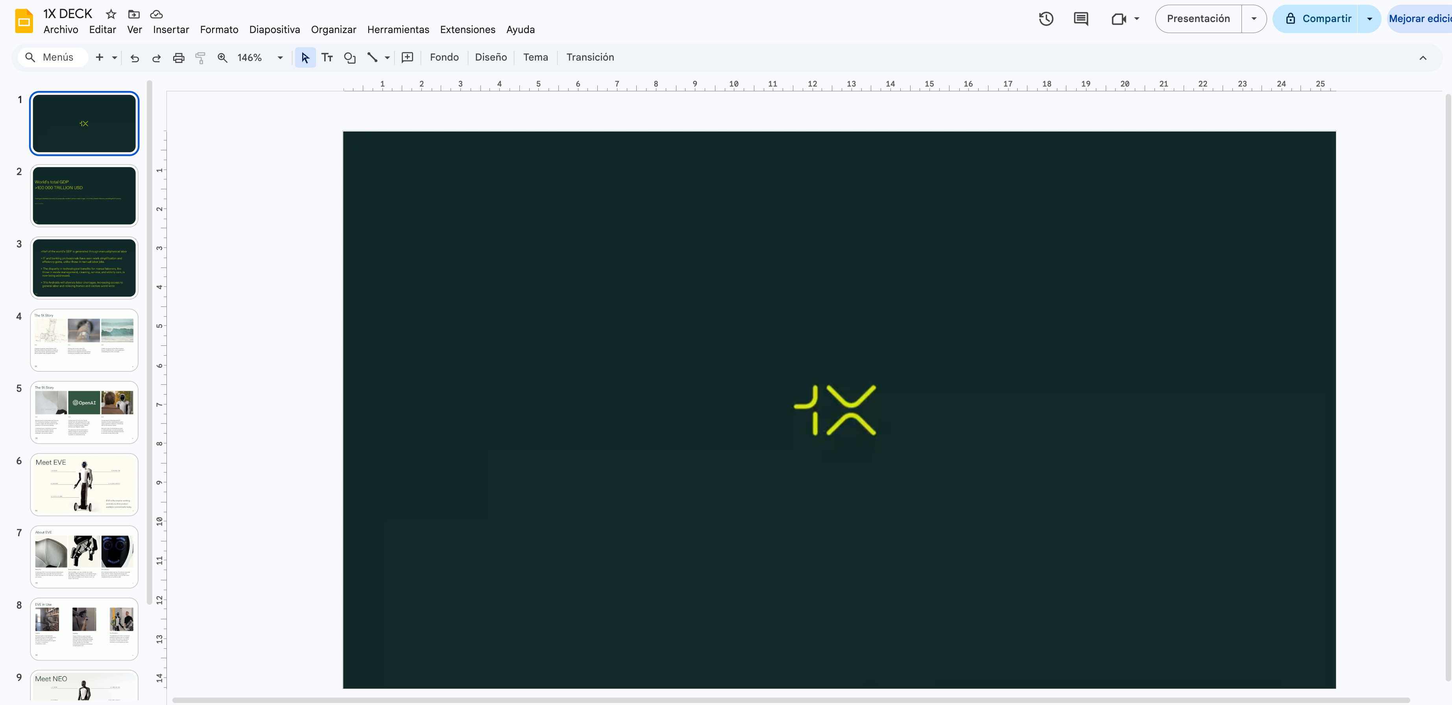1452x705 pixels.
Task: Open the comments history icon
Action: [x=1081, y=18]
